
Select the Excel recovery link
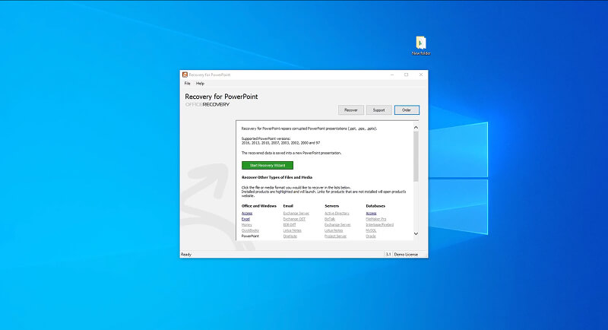(x=245, y=219)
